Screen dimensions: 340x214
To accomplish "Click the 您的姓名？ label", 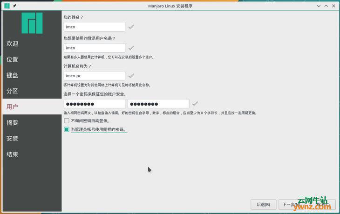I will pyautogui.click(x=73, y=17).
